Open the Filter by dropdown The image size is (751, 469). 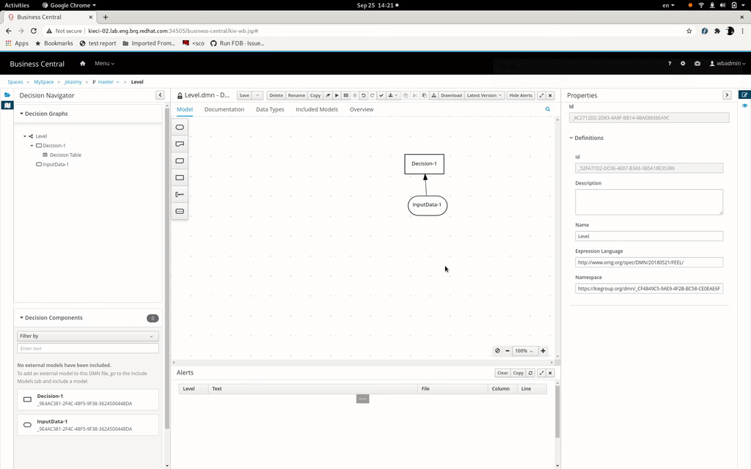coord(88,336)
